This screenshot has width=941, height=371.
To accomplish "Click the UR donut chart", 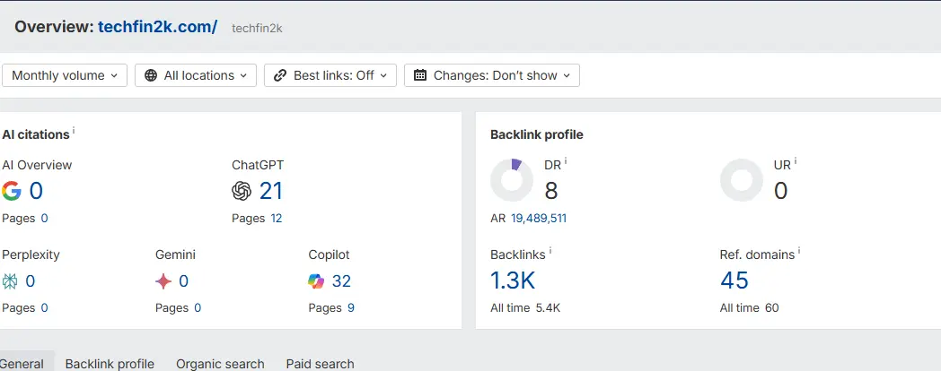I will coord(742,180).
